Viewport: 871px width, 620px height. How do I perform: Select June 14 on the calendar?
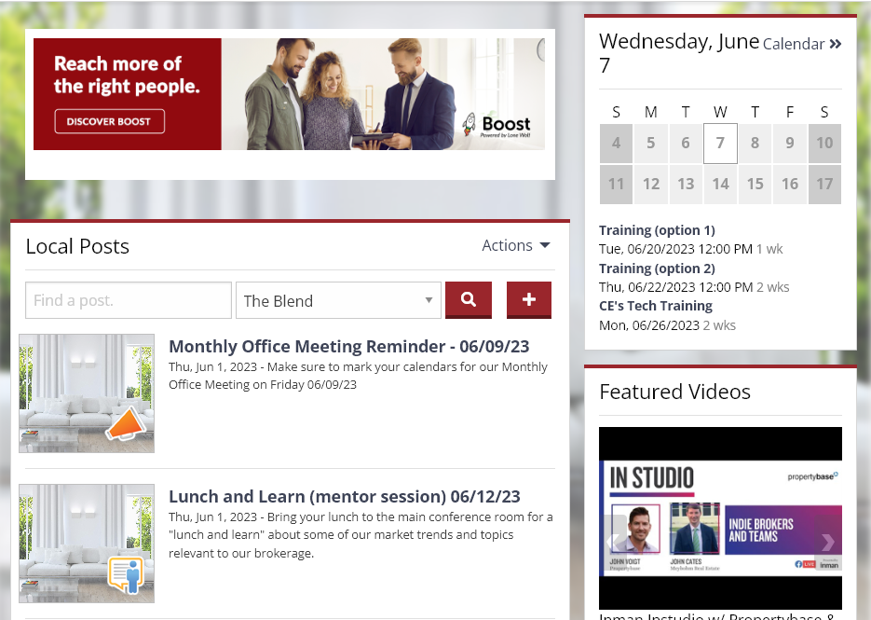tap(720, 184)
